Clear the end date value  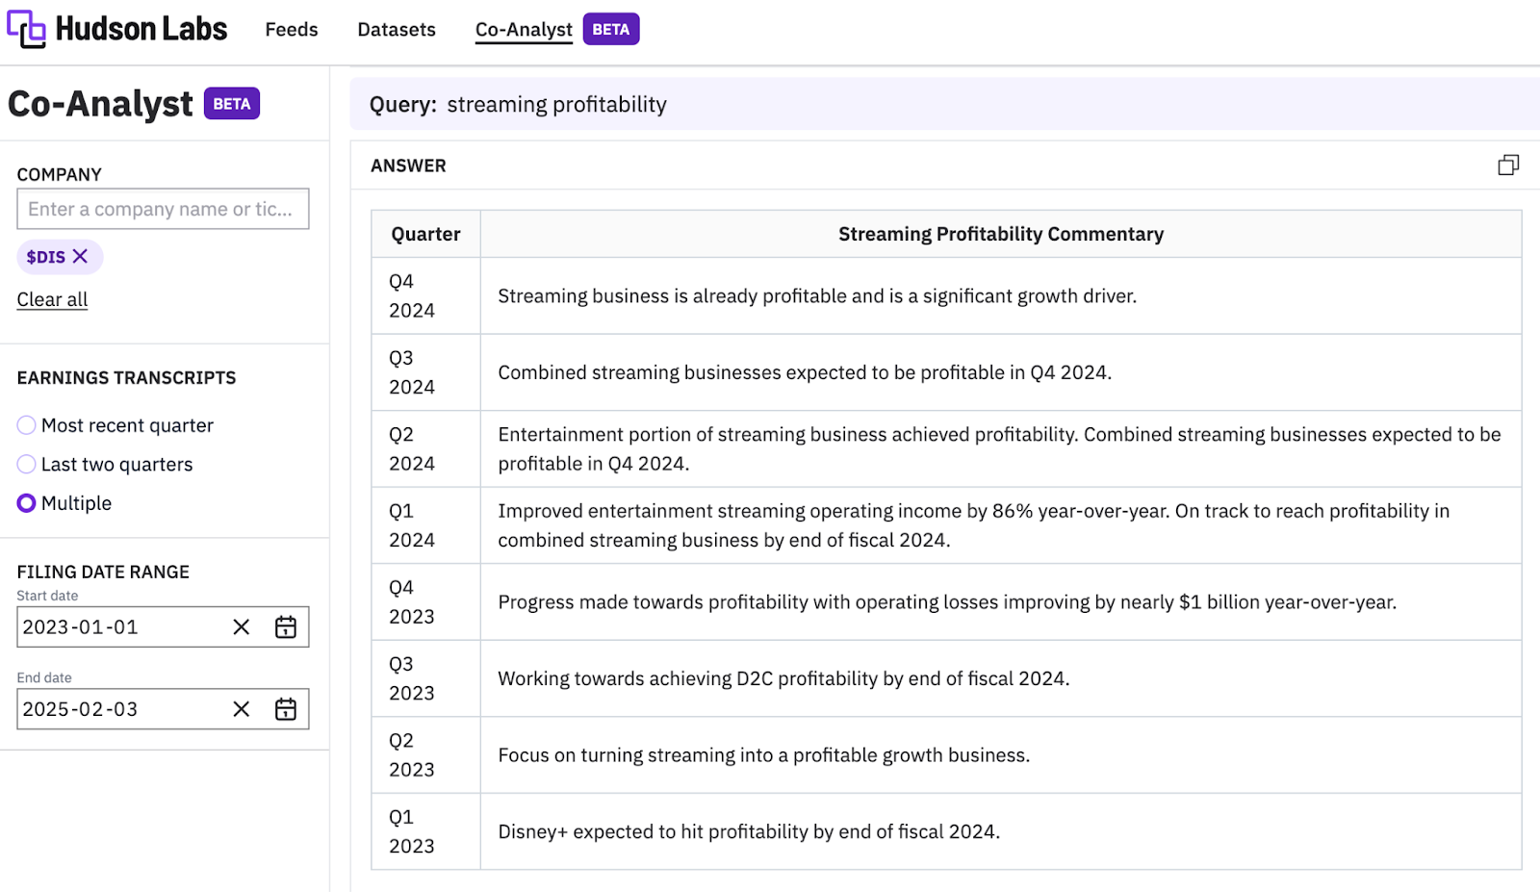click(x=242, y=709)
